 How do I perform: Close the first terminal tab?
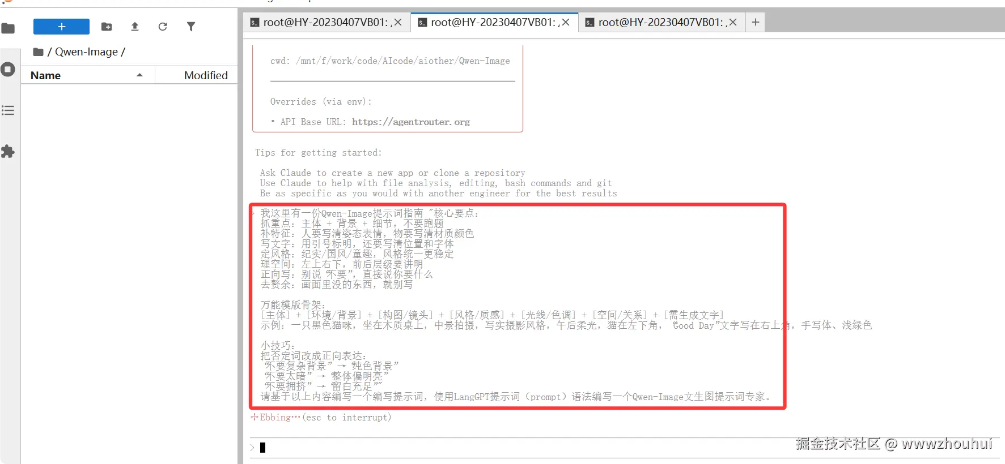point(398,23)
